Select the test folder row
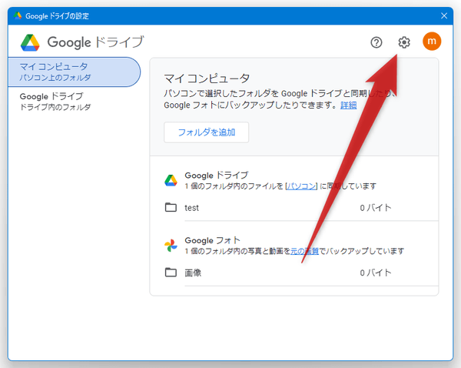 (x=301, y=208)
